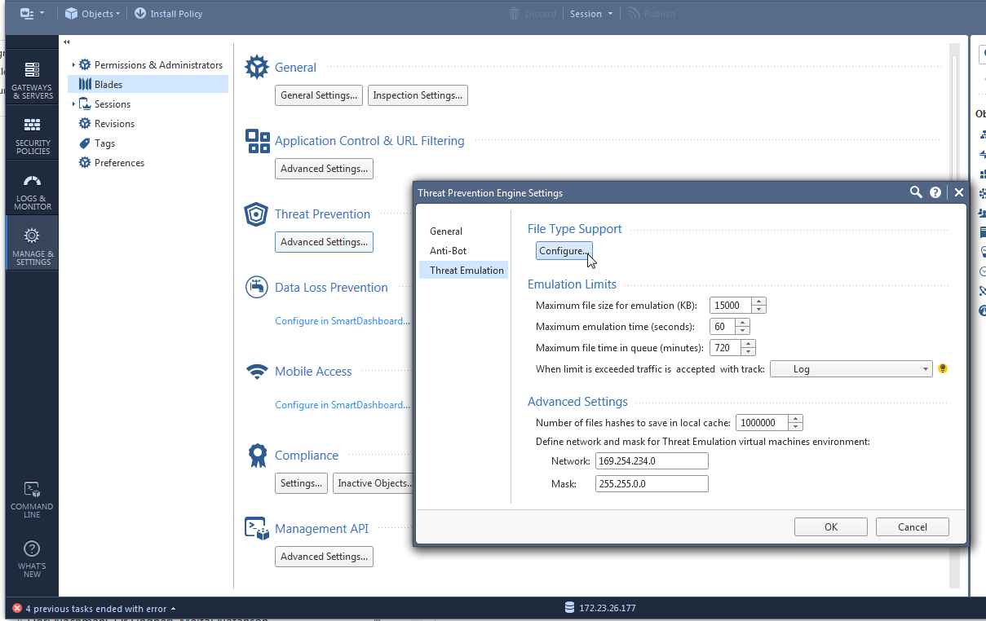Click the Inspection Settings... button

[x=418, y=95]
